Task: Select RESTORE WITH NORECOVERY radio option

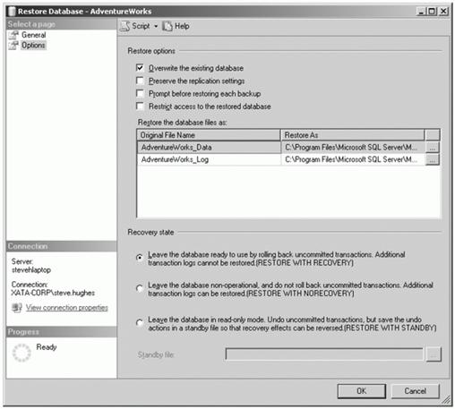Action: [x=140, y=288]
